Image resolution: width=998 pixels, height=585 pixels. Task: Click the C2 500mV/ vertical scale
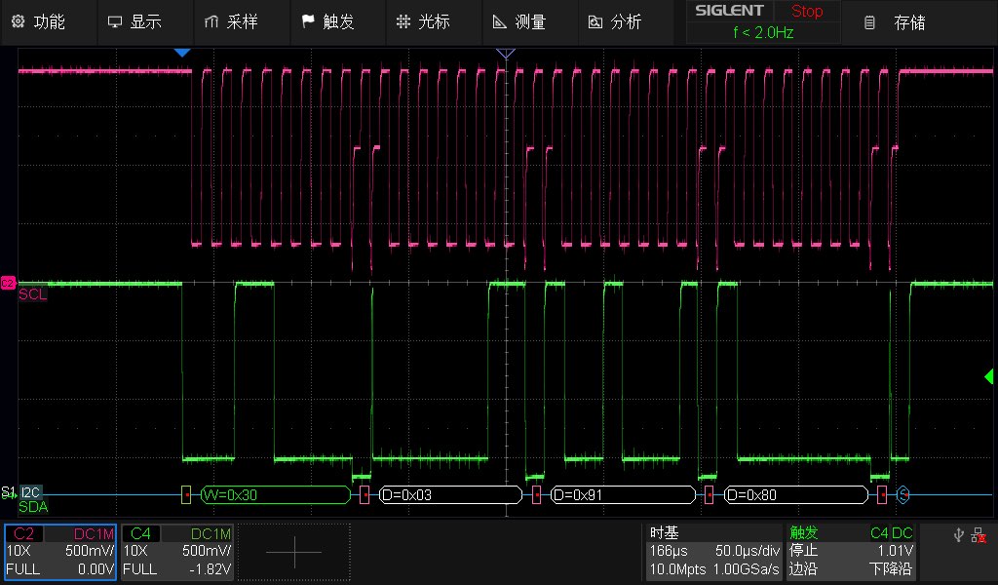[90, 551]
